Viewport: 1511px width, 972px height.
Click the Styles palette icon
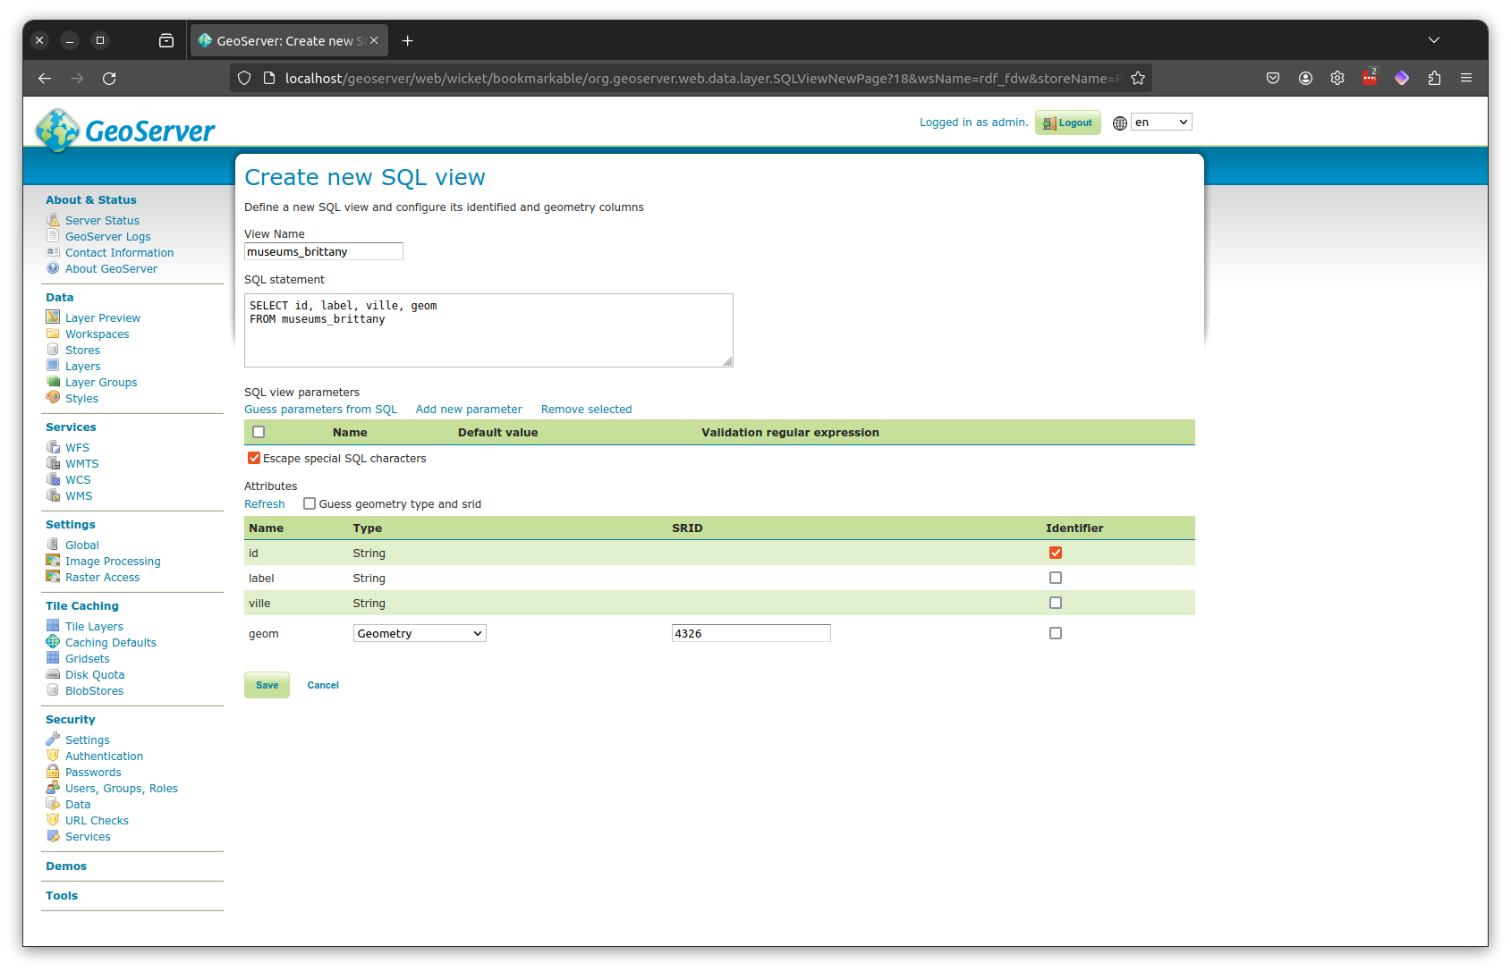click(53, 398)
